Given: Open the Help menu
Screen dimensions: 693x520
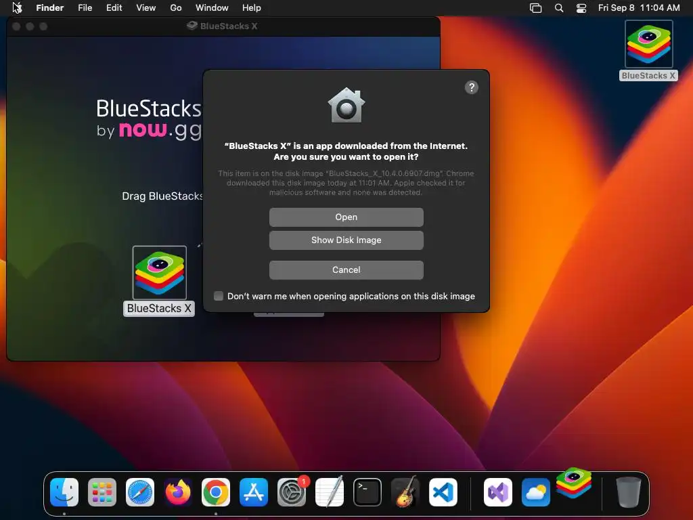Looking at the screenshot, I should click(252, 8).
